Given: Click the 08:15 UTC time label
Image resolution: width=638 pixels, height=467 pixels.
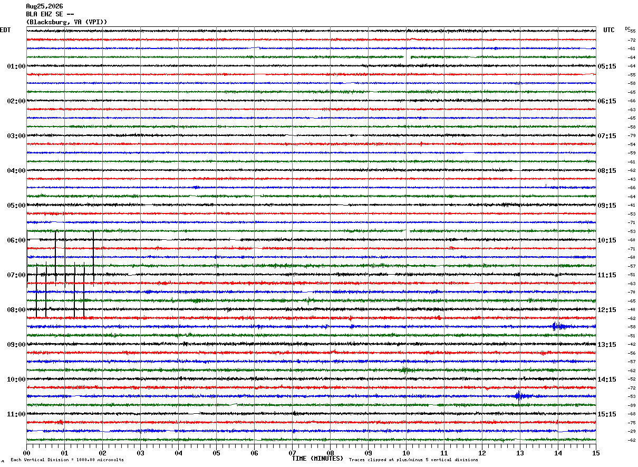Looking at the screenshot, I should 607,171.
